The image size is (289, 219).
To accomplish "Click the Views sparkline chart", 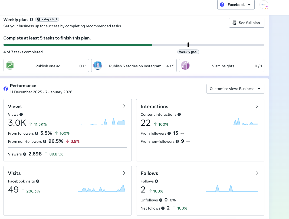I will click(103, 122).
